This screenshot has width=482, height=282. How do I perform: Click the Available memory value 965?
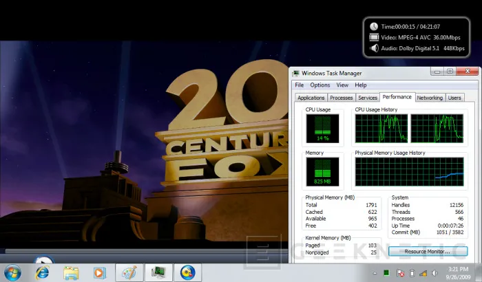[x=373, y=219]
